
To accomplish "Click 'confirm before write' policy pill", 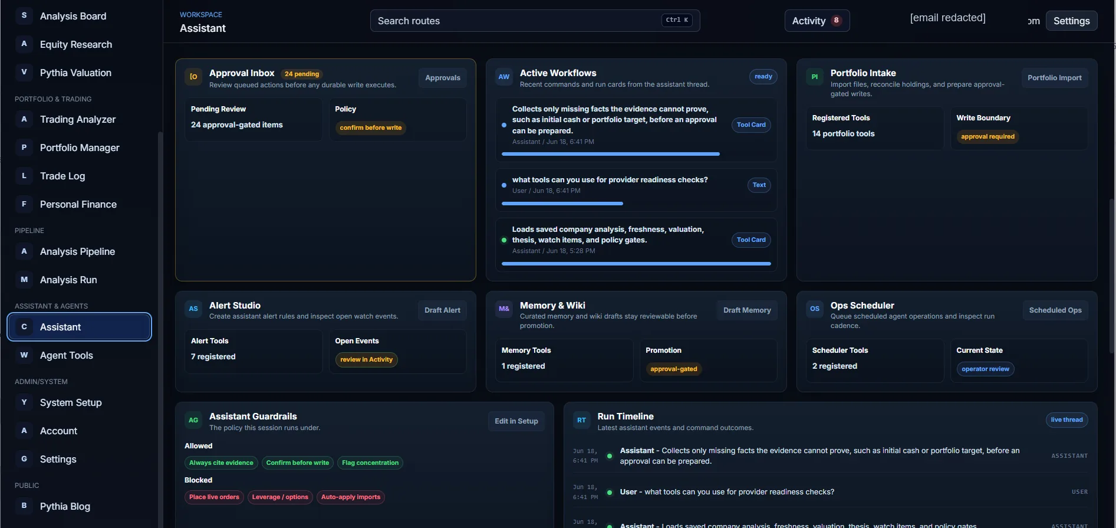I will 371,128.
